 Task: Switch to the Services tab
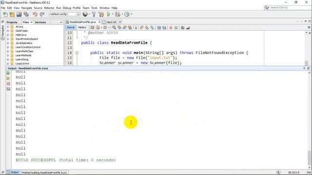click(40, 22)
